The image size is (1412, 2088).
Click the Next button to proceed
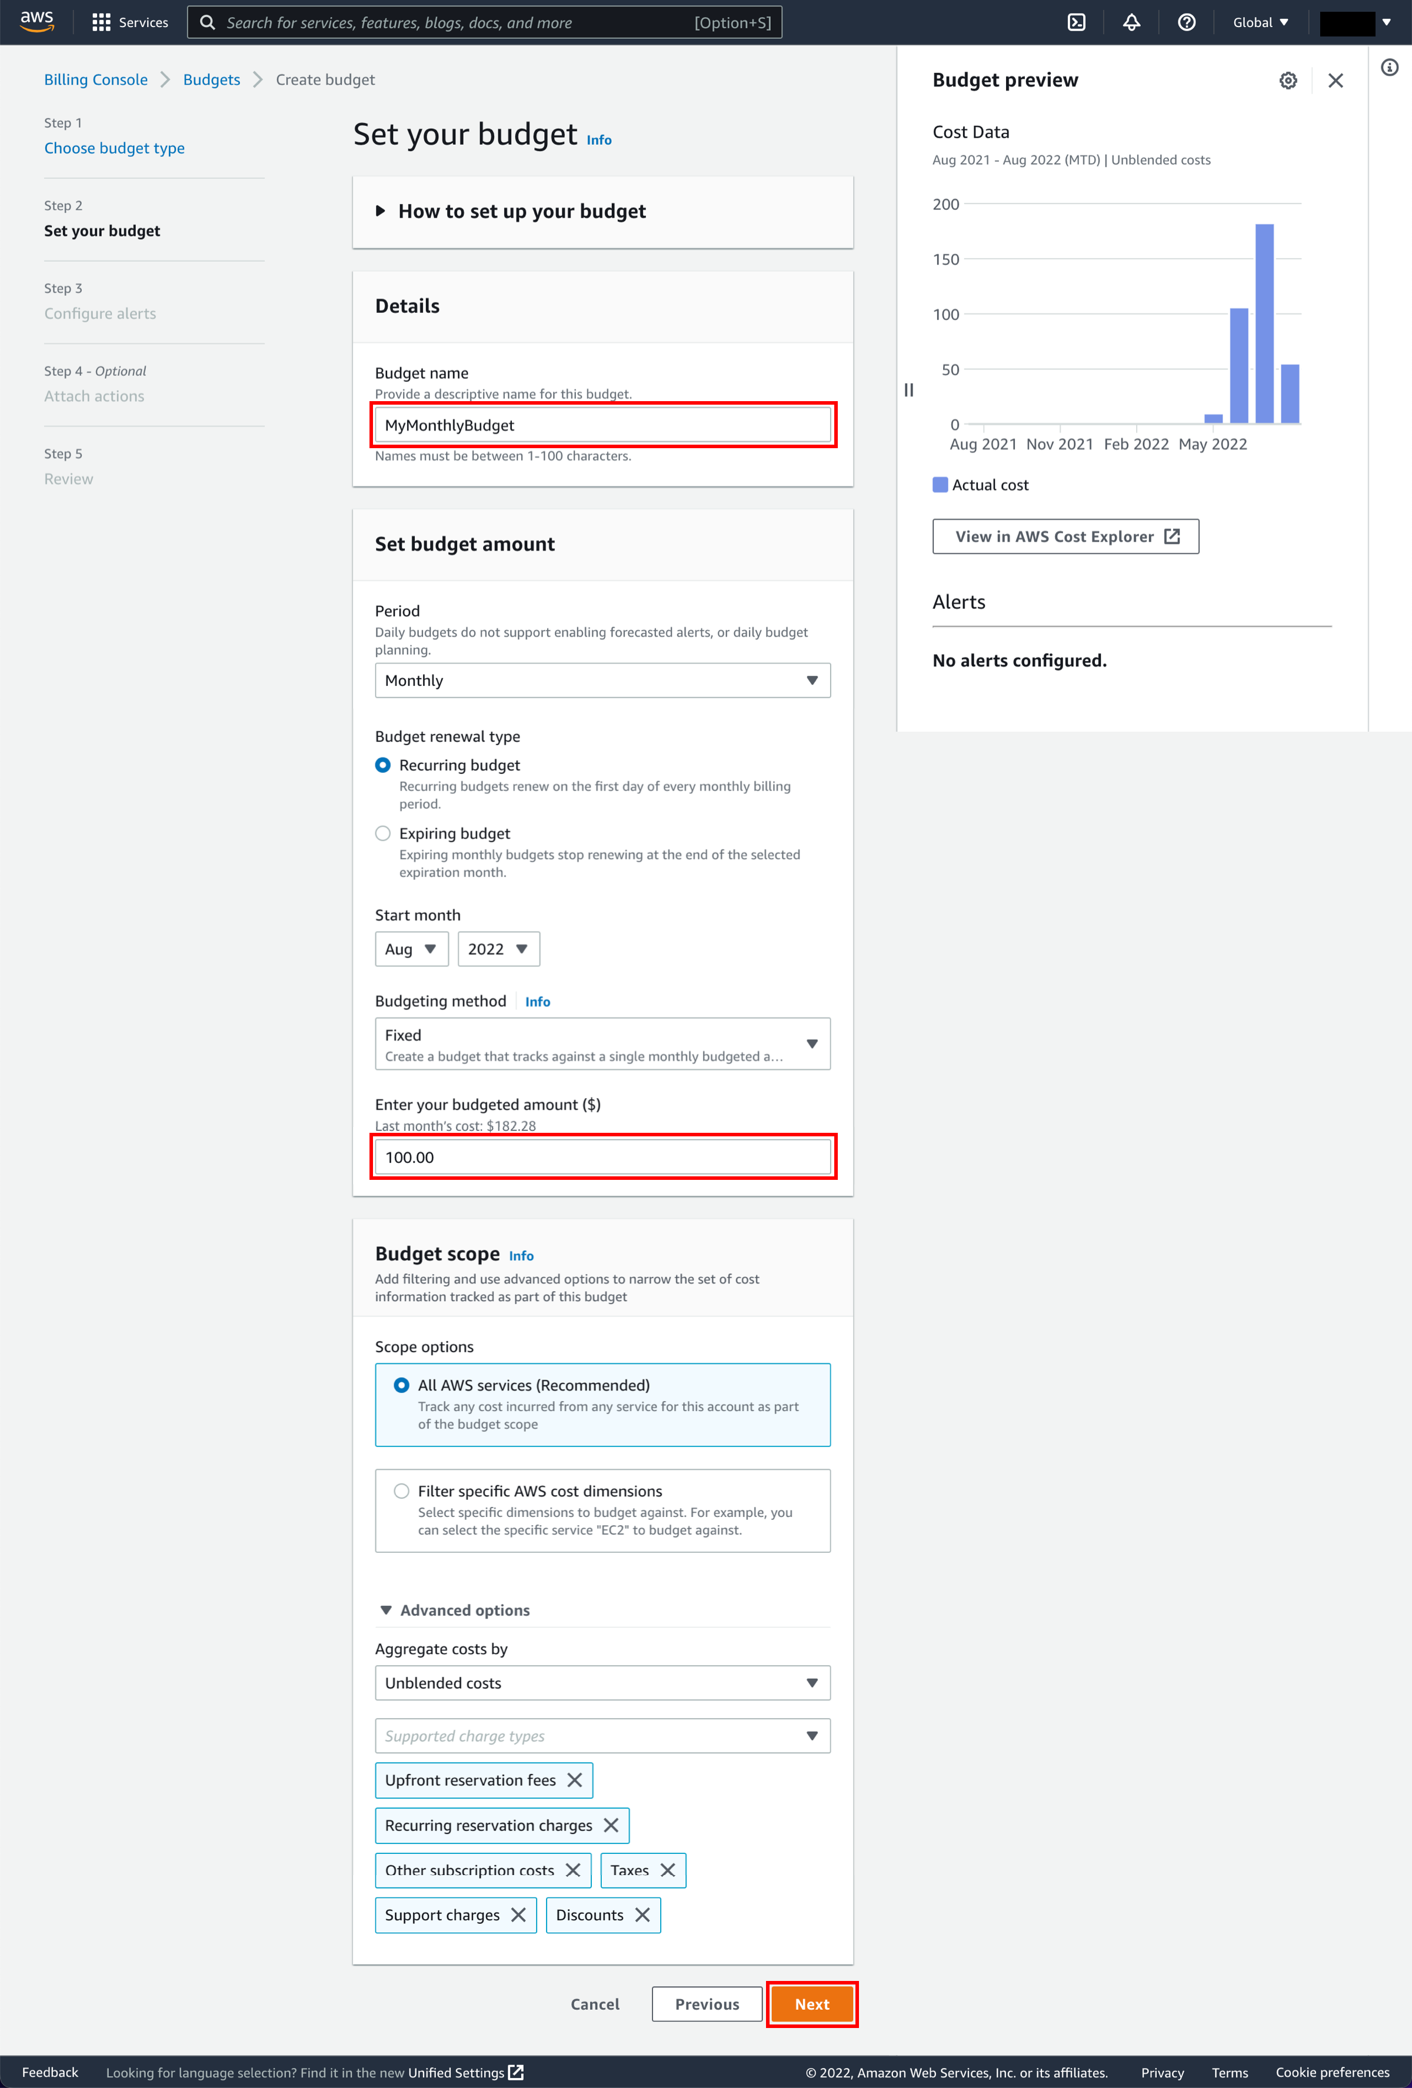coord(813,2003)
